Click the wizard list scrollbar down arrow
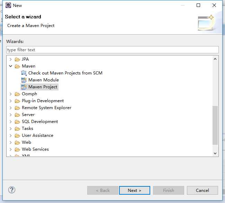225x203 pixels. point(215,153)
